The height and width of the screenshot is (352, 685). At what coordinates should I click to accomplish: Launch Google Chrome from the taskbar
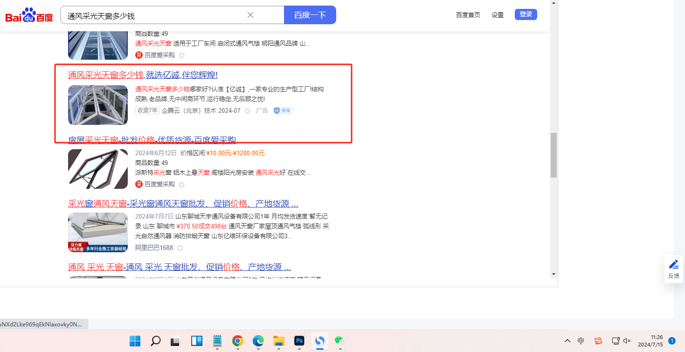(x=238, y=341)
